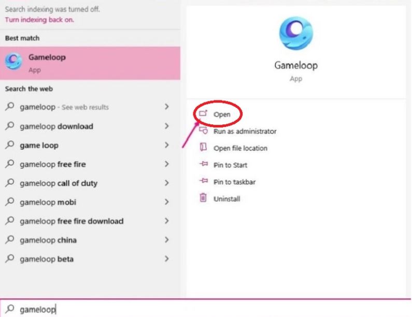Expand the 'gameloop download' suggestion arrow
412x317 pixels.
pos(166,126)
